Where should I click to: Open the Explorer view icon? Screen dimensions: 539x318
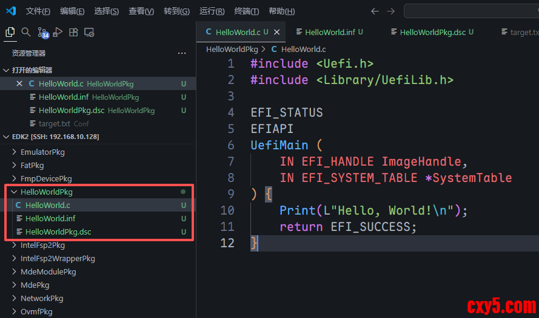tap(10, 33)
